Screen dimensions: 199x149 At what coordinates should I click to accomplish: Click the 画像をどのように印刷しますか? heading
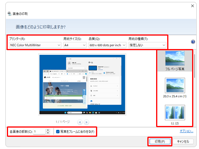click(x=41, y=27)
